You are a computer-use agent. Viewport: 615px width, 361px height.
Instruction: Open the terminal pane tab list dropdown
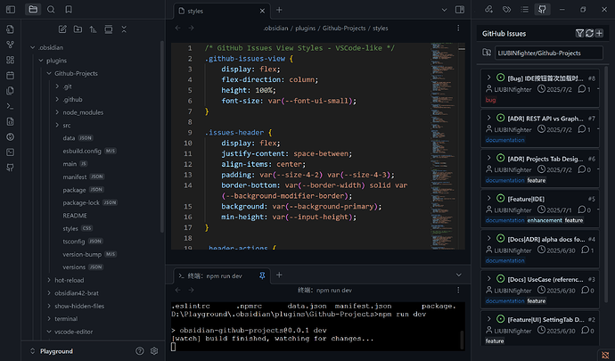458,275
